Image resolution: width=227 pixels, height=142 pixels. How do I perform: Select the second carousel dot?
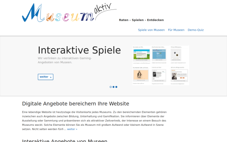click(x=113, y=87)
